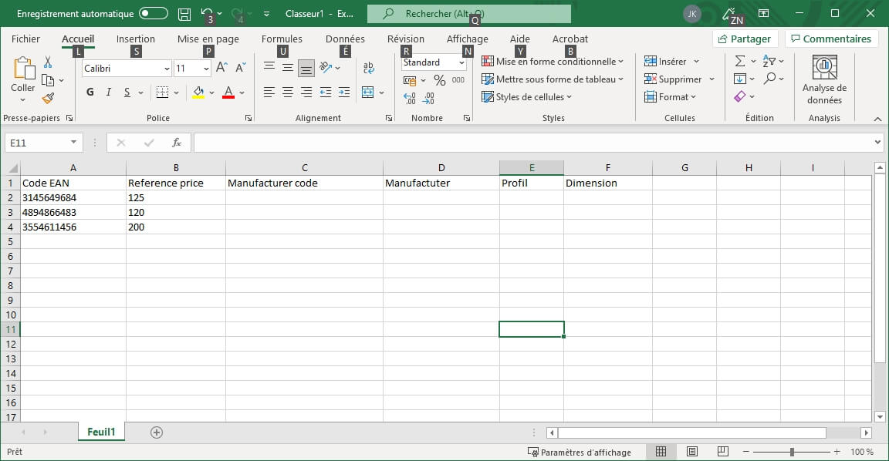Open Analyse de données
This screenshot has height=461, width=889.
824,80
